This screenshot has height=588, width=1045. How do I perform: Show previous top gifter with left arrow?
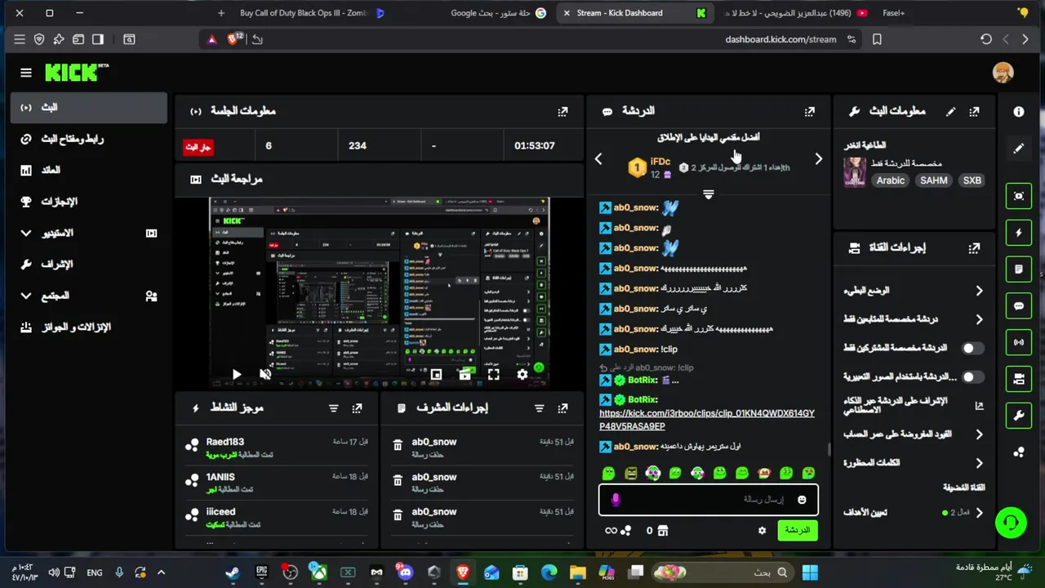[x=598, y=159]
